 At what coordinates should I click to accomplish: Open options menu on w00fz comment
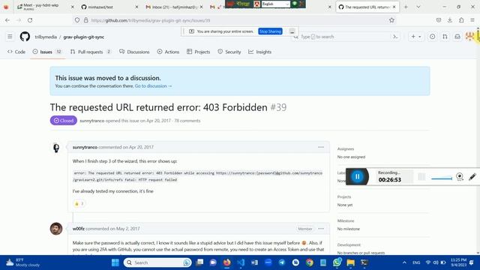pyautogui.click(x=321, y=229)
